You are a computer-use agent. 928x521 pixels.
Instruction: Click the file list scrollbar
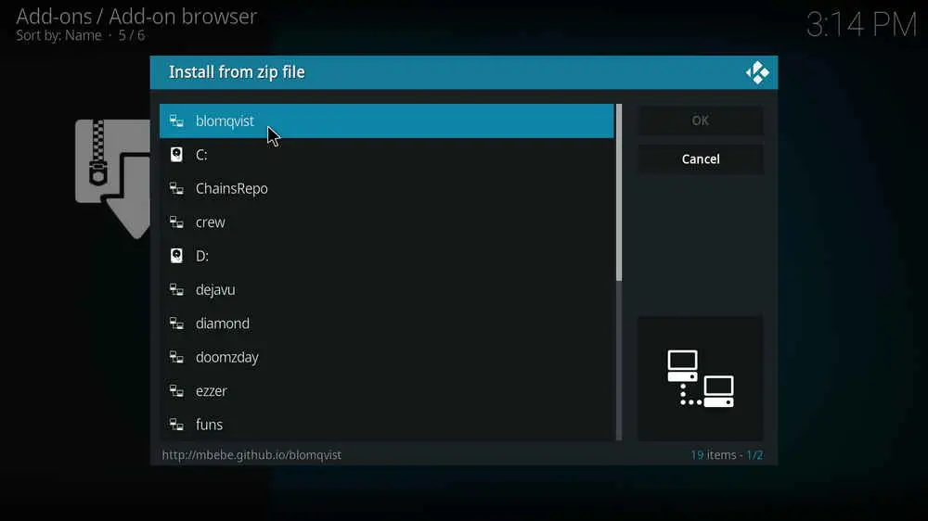click(x=619, y=272)
